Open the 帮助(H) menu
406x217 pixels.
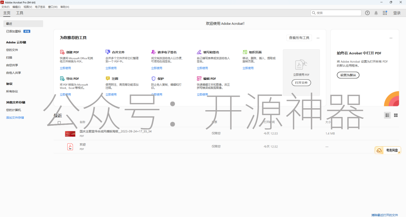tap(65, 7)
